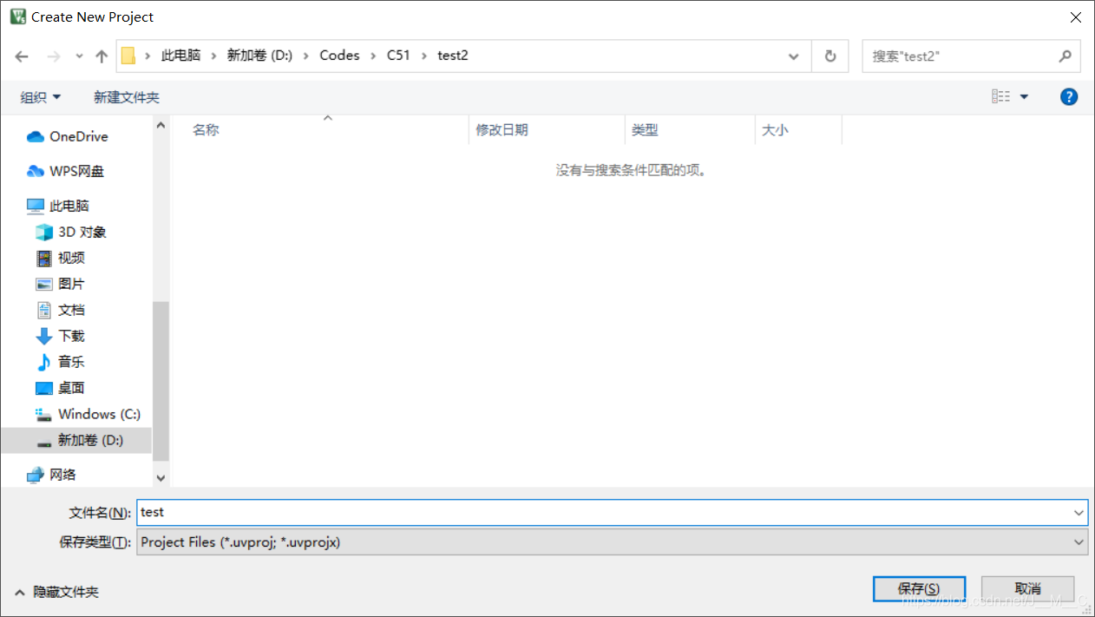Go back with the left arrow button

(22, 56)
